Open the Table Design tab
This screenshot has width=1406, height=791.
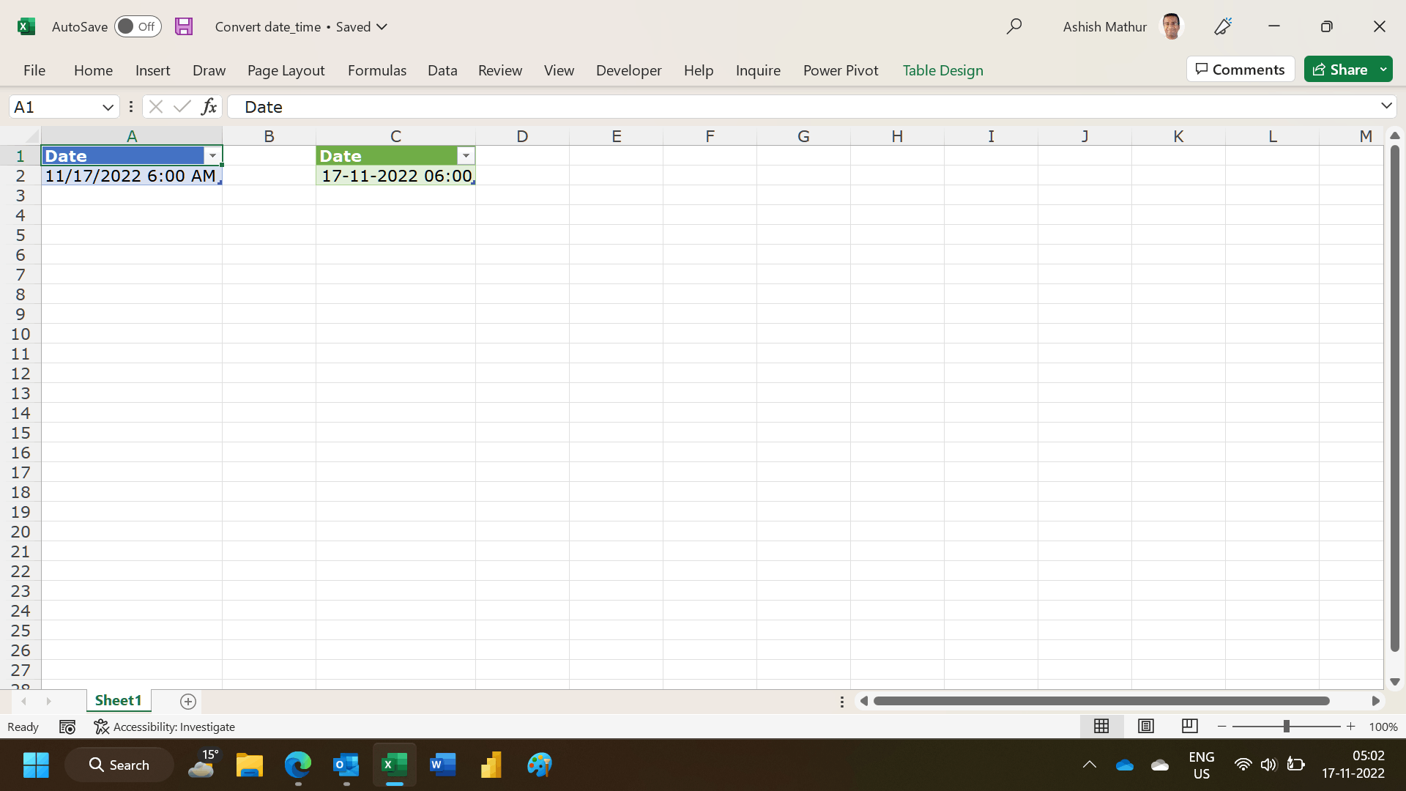point(942,70)
